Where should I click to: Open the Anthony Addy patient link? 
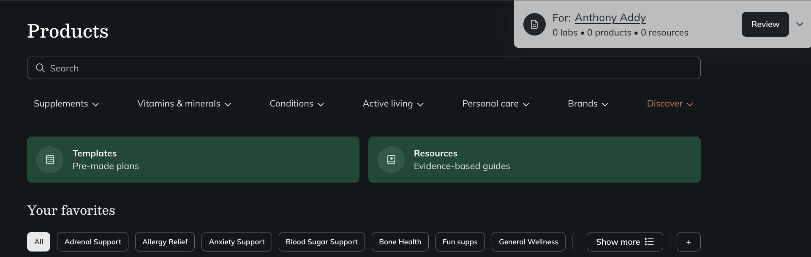610,18
